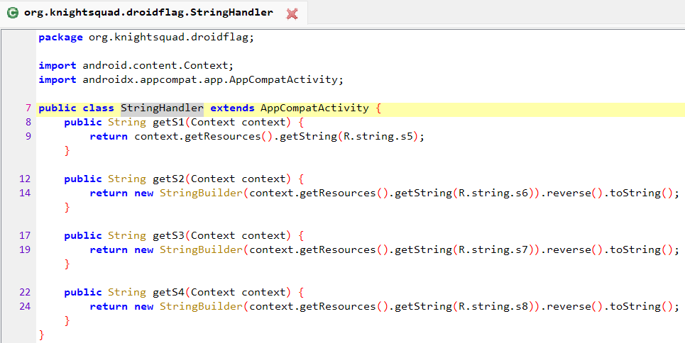Image resolution: width=685 pixels, height=343 pixels.
Task: Click StringBuilder in the getS3 method
Action: click(x=201, y=249)
